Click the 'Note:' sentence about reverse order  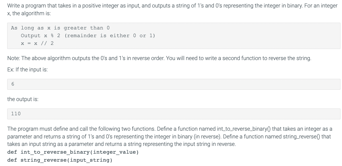[x=159, y=58]
